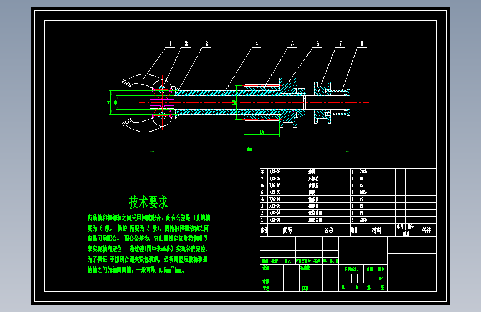Click part callout number 5
Image resolution: width=481 pixels, height=312 pixels.
click(x=292, y=44)
